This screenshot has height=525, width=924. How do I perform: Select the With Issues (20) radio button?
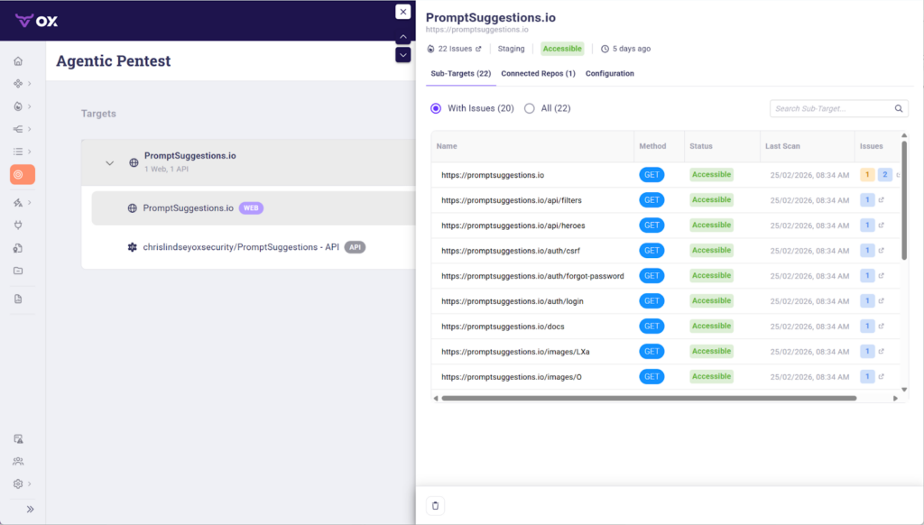click(436, 108)
